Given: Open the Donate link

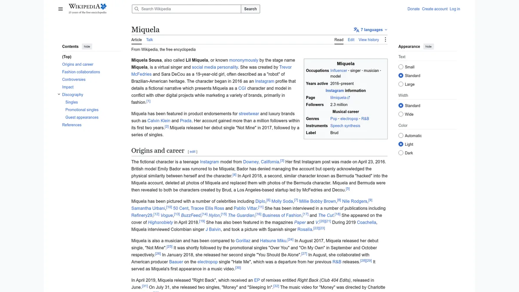Looking at the screenshot, I should [413, 9].
